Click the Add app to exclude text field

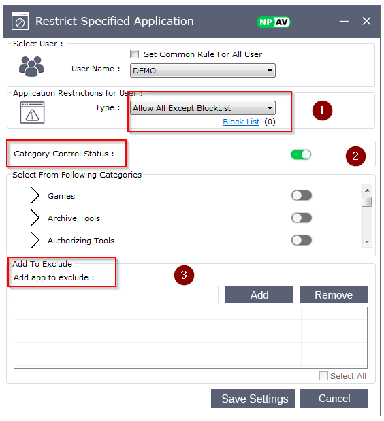coord(116,294)
